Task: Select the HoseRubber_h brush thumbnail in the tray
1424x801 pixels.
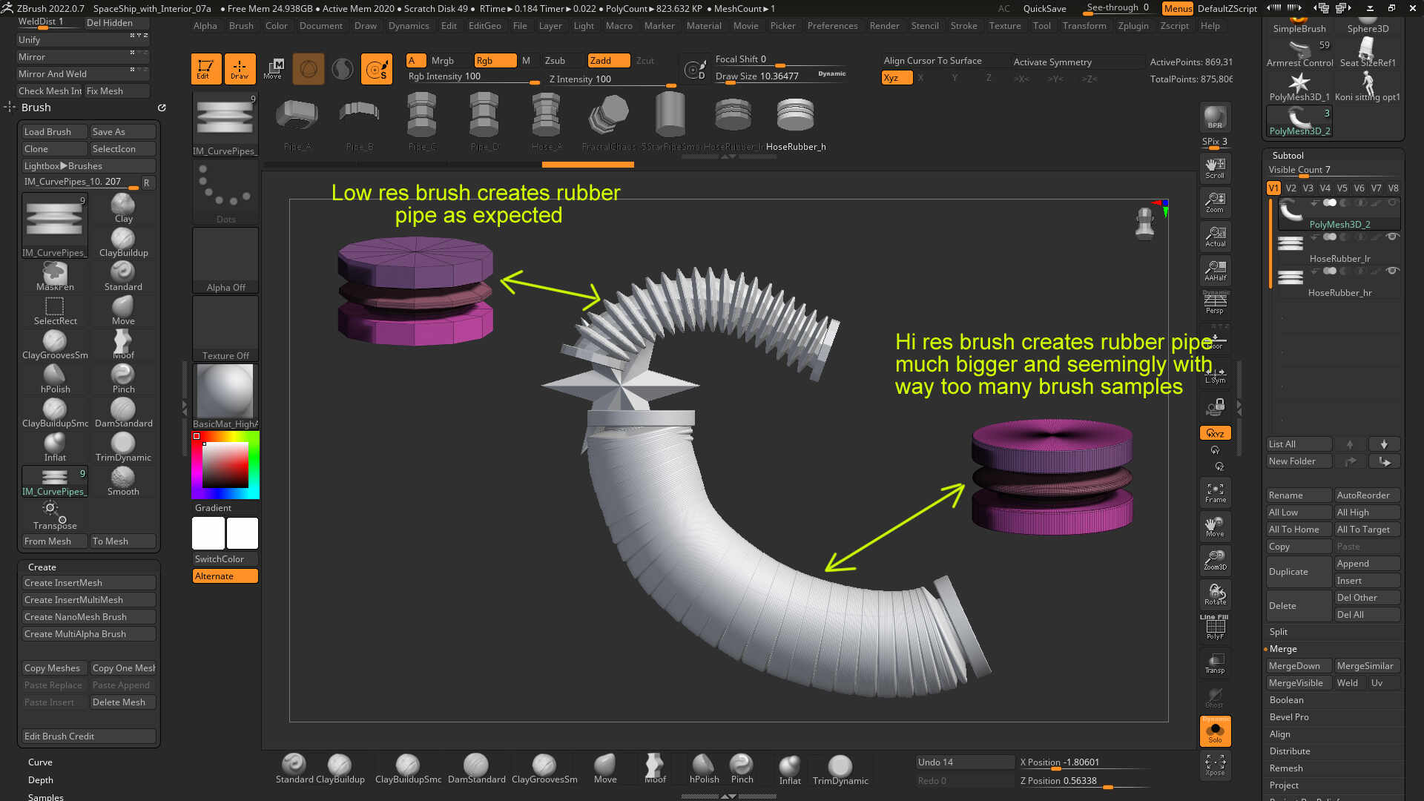Action: pyautogui.click(x=795, y=115)
